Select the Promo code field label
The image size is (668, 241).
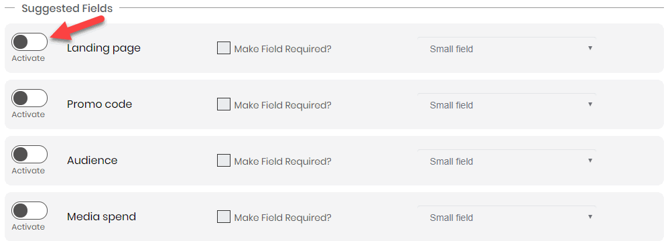pos(100,104)
